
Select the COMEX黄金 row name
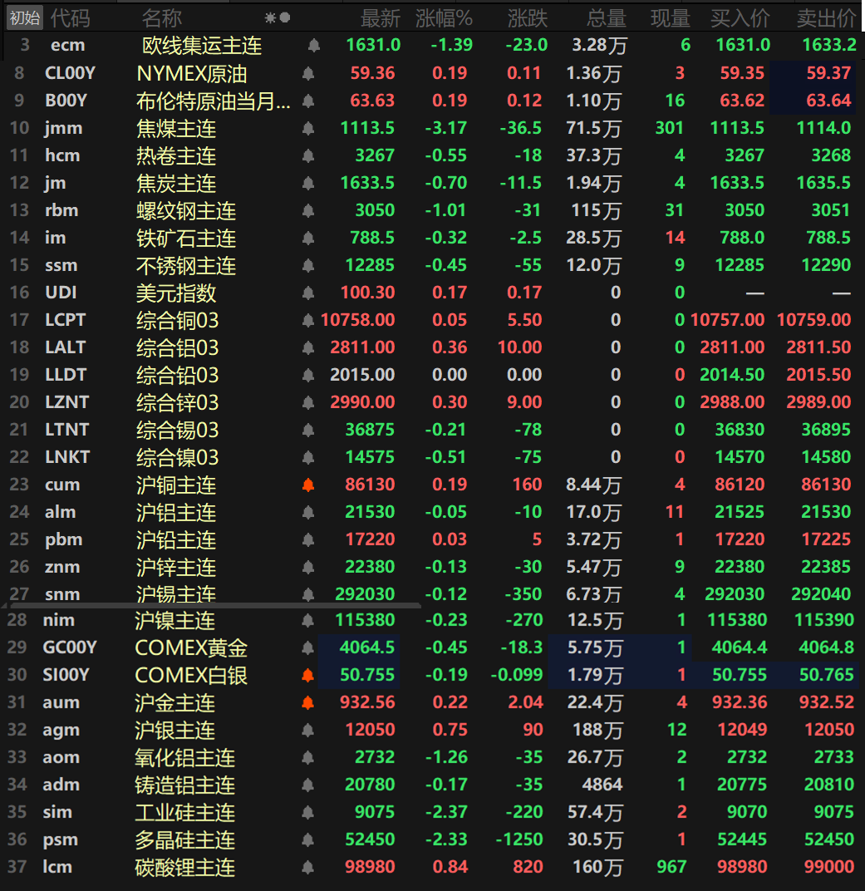[191, 648]
